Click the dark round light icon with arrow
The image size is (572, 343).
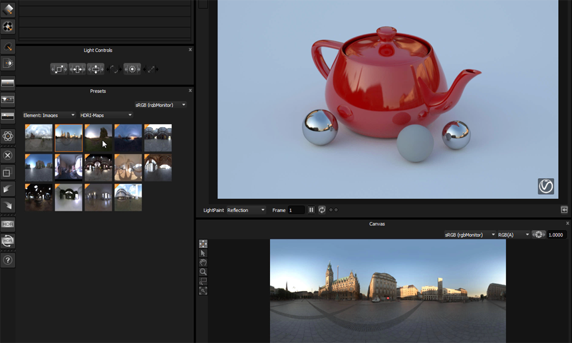pyautogui.click(x=8, y=47)
